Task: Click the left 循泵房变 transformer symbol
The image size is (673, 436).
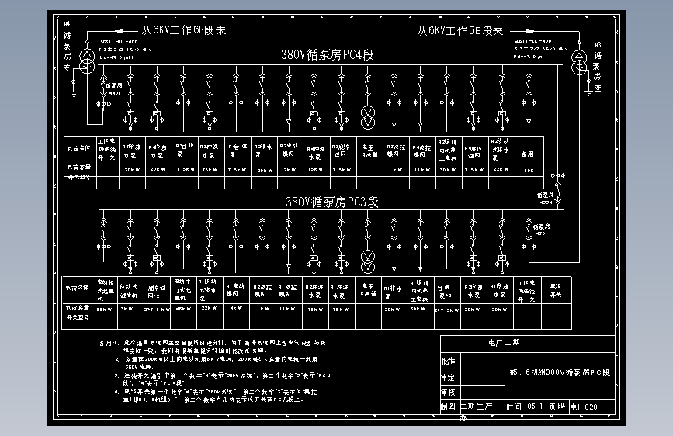Action: [87, 61]
